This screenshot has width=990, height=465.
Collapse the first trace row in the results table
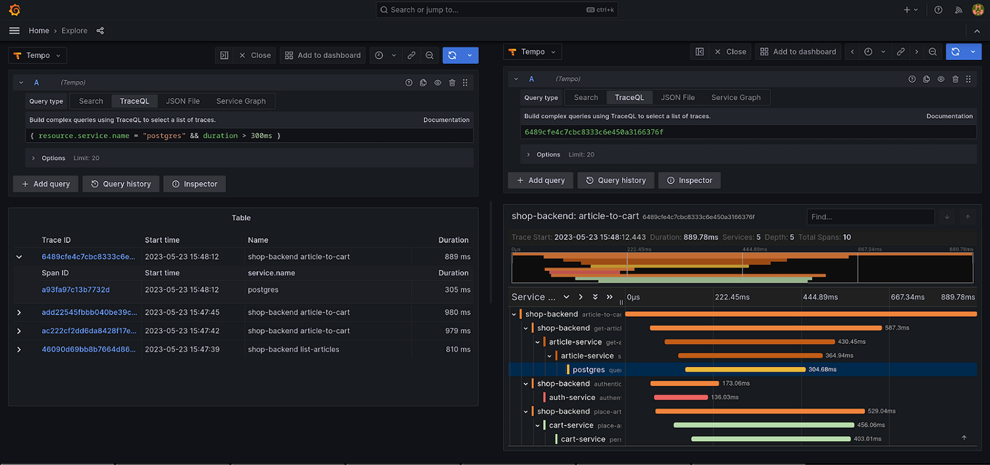click(18, 257)
